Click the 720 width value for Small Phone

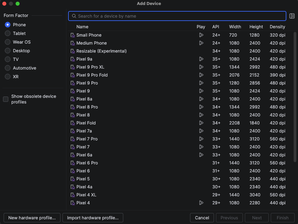click(233, 35)
